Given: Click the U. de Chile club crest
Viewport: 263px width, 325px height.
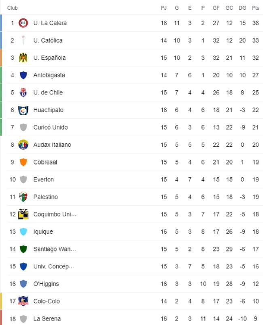Looking at the screenshot, I should 23,92.
